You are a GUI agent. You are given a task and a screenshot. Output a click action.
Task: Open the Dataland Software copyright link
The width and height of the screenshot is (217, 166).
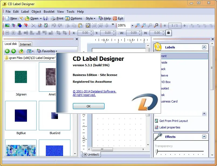[95, 91]
